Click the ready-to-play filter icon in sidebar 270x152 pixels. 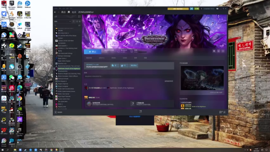click(x=80, y=22)
